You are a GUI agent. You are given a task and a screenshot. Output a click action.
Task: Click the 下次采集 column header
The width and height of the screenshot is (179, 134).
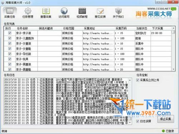[x=158, y=28]
